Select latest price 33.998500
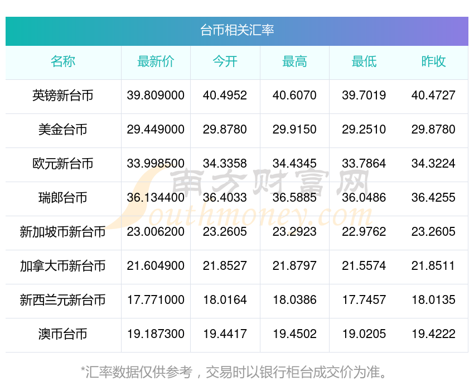474x390 pixels. coord(156,164)
